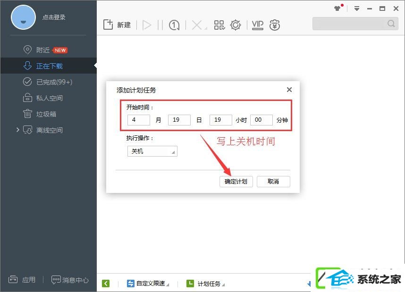Click the minutes field showing 00
Image resolution: width=405 pixels, height=292 pixels.
point(262,120)
